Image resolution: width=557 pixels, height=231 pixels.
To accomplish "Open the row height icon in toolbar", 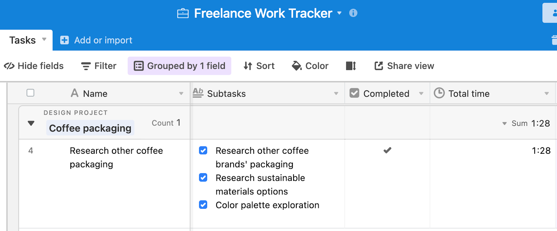I will 351,66.
